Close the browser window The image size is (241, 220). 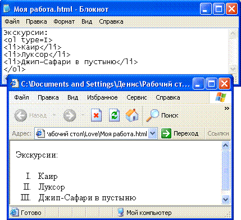tap(224, 83)
